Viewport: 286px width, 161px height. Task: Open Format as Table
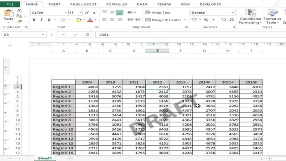point(272,17)
